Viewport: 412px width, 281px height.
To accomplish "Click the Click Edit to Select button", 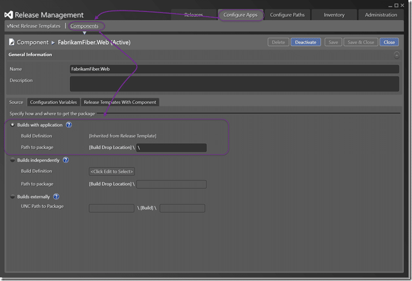I will [112, 172].
